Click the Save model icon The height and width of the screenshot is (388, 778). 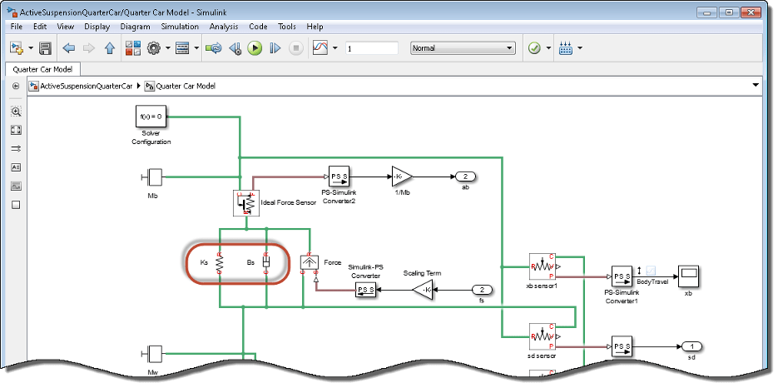[45, 48]
